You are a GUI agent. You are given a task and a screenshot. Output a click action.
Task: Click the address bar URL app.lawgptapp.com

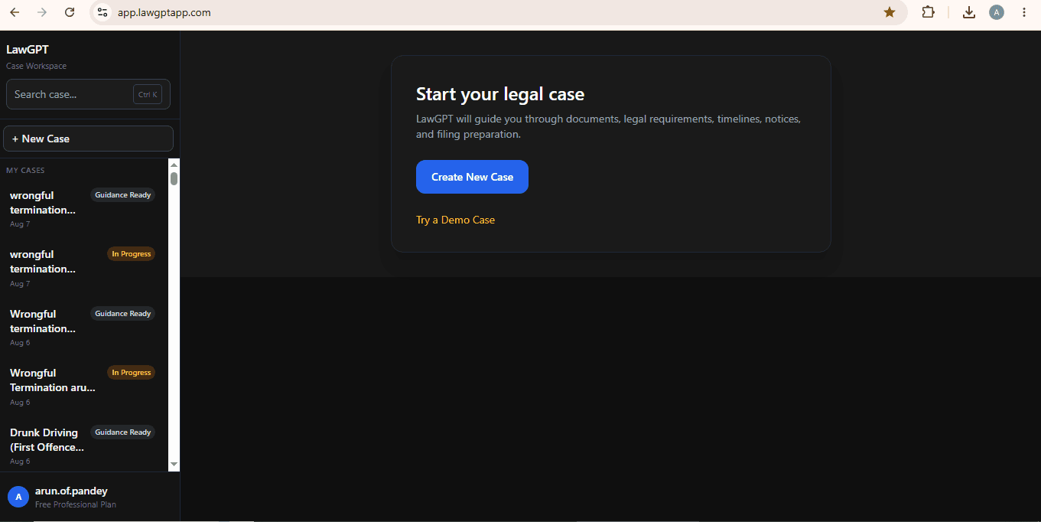164,12
